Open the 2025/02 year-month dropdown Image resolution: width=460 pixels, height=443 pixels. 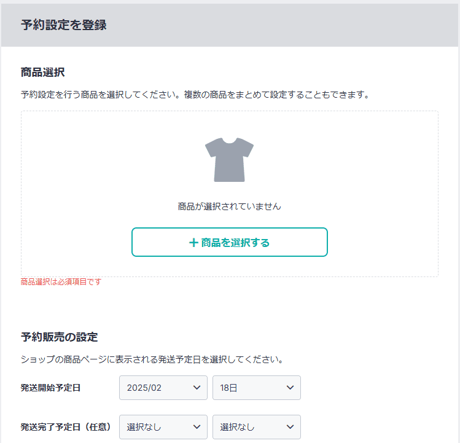click(x=163, y=388)
